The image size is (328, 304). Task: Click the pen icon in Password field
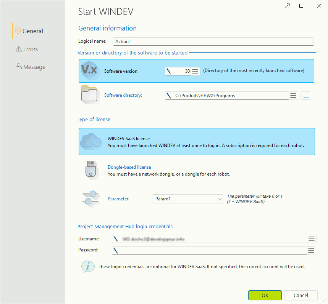[x=116, y=251]
